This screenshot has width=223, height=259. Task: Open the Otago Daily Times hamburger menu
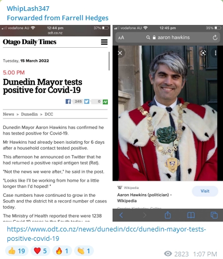(x=104, y=42)
